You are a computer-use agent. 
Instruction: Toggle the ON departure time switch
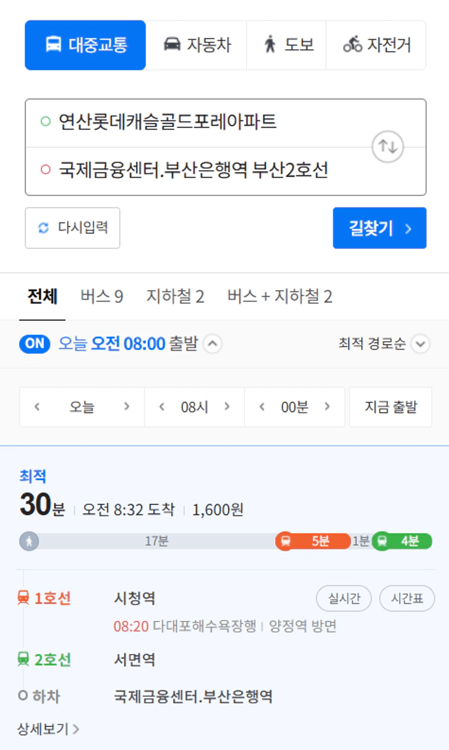[x=35, y=344]
